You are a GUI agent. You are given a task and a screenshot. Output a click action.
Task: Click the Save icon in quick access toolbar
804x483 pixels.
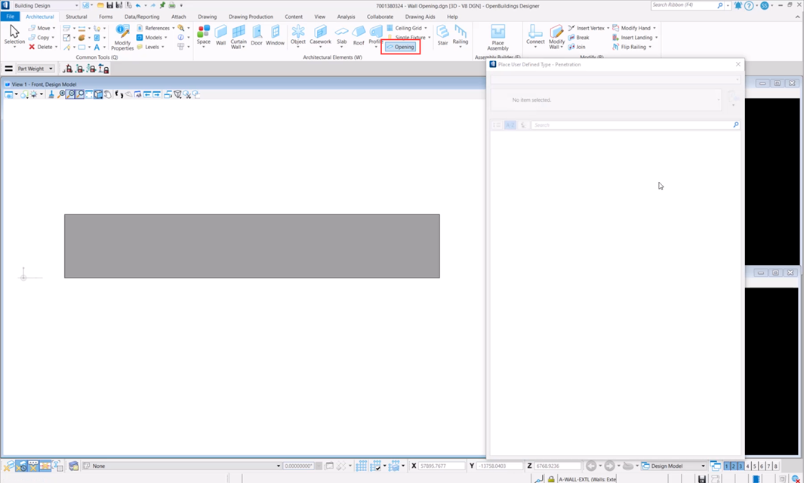coord(109,5)
